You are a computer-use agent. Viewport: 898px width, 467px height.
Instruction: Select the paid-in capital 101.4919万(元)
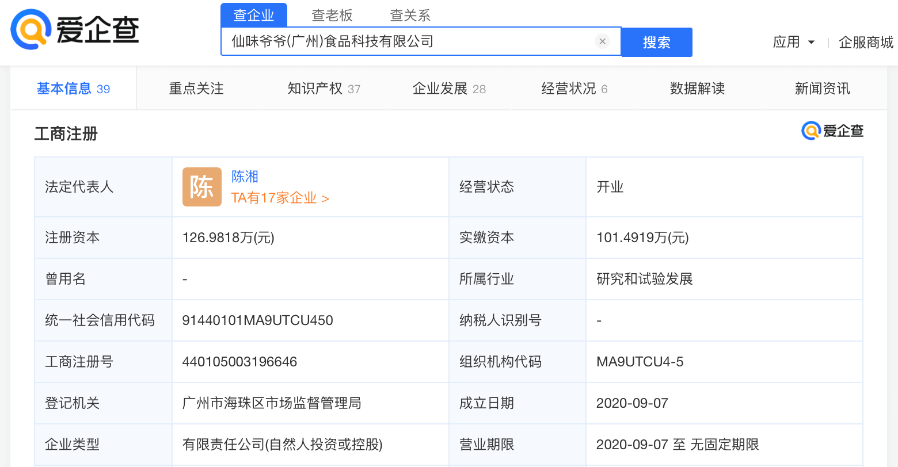click(642, 238)
